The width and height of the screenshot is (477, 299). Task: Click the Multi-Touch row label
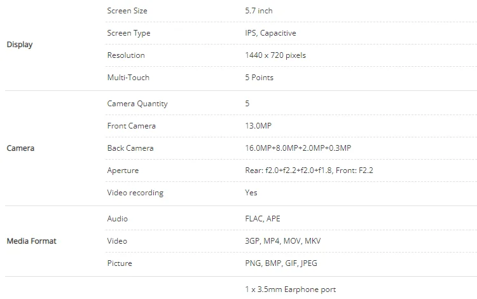(128, 78)
